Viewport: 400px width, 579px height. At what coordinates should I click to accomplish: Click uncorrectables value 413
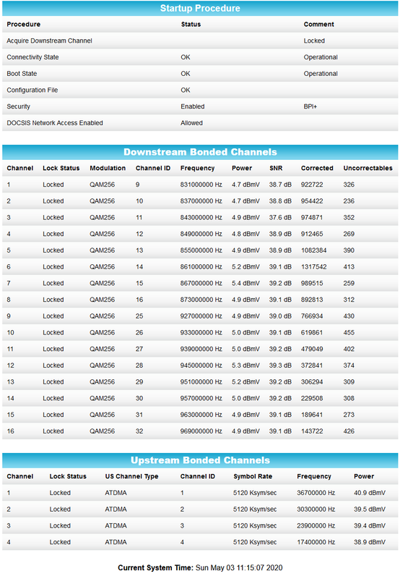click(349, 267)
